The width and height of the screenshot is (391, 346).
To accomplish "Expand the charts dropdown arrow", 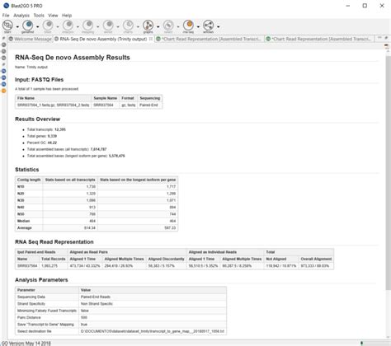I will click(x=138, y=26).
